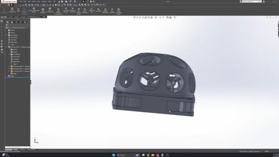This screenshot has height=157, width=279.
Task: Open the ConfigurationManager panel tab
Action: point(16,22)
